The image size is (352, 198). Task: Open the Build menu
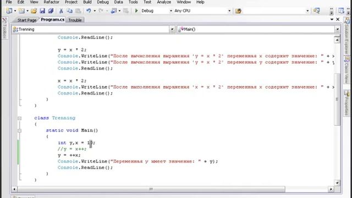tap(87, 2)
